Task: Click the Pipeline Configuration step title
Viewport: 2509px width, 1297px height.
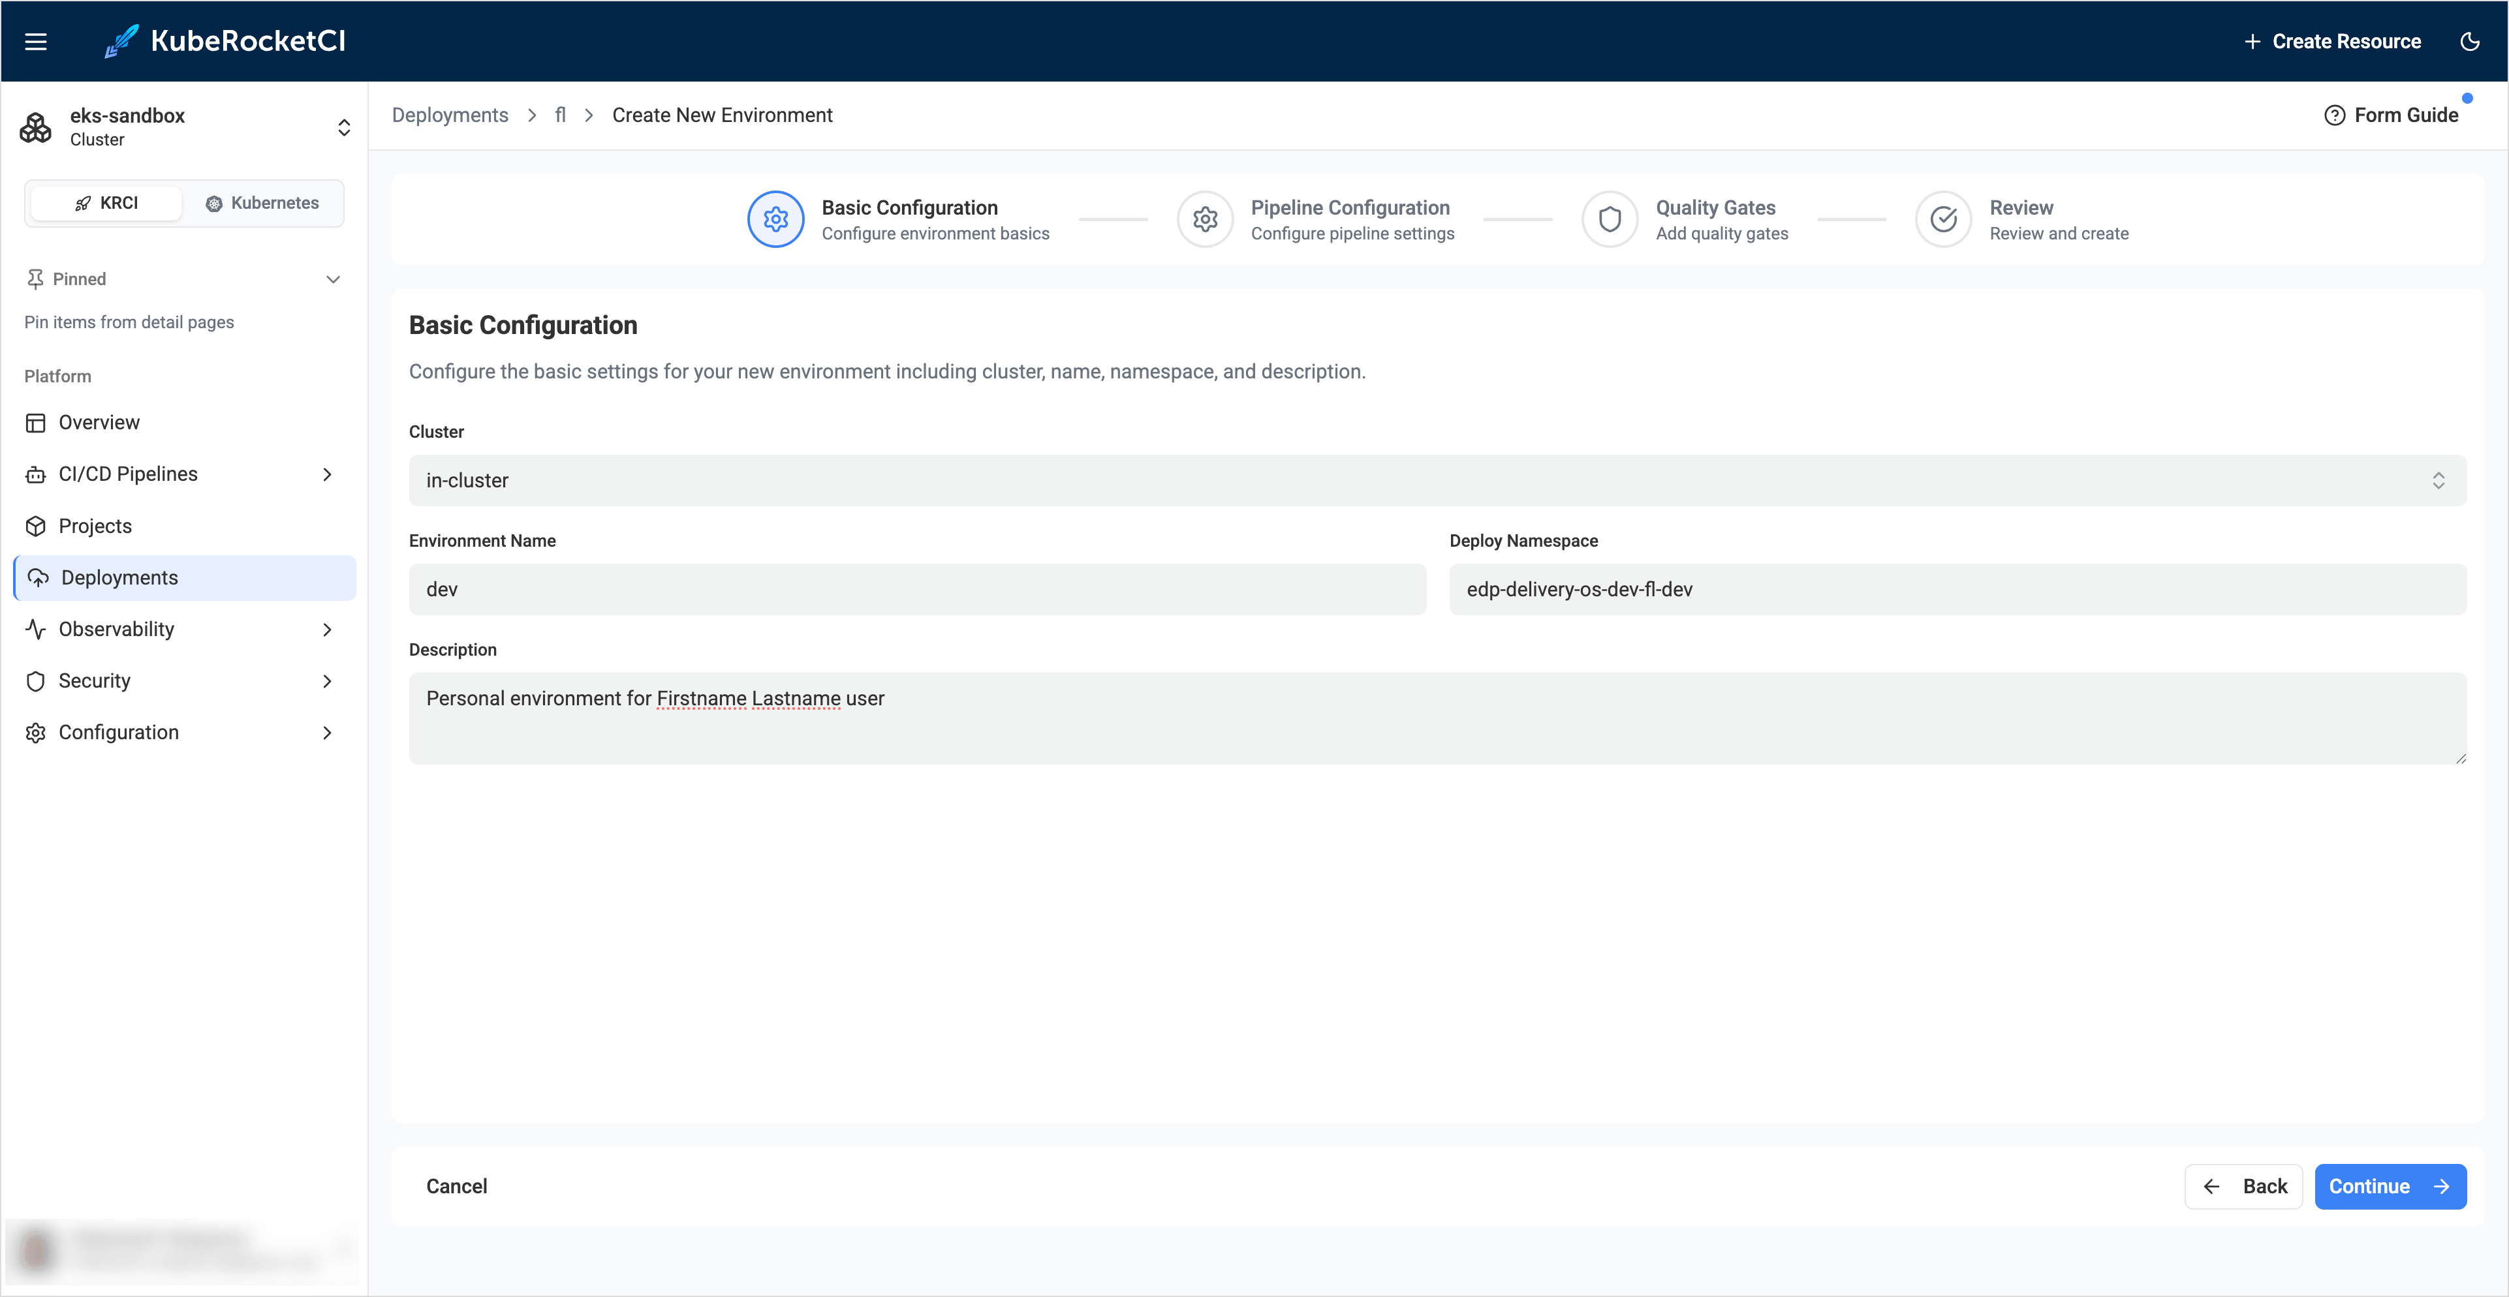Action: click(x=1350, y=207)
